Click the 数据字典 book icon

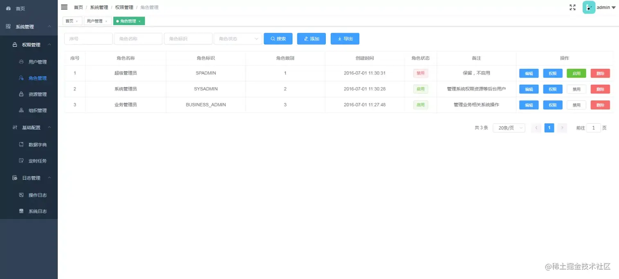21,145
